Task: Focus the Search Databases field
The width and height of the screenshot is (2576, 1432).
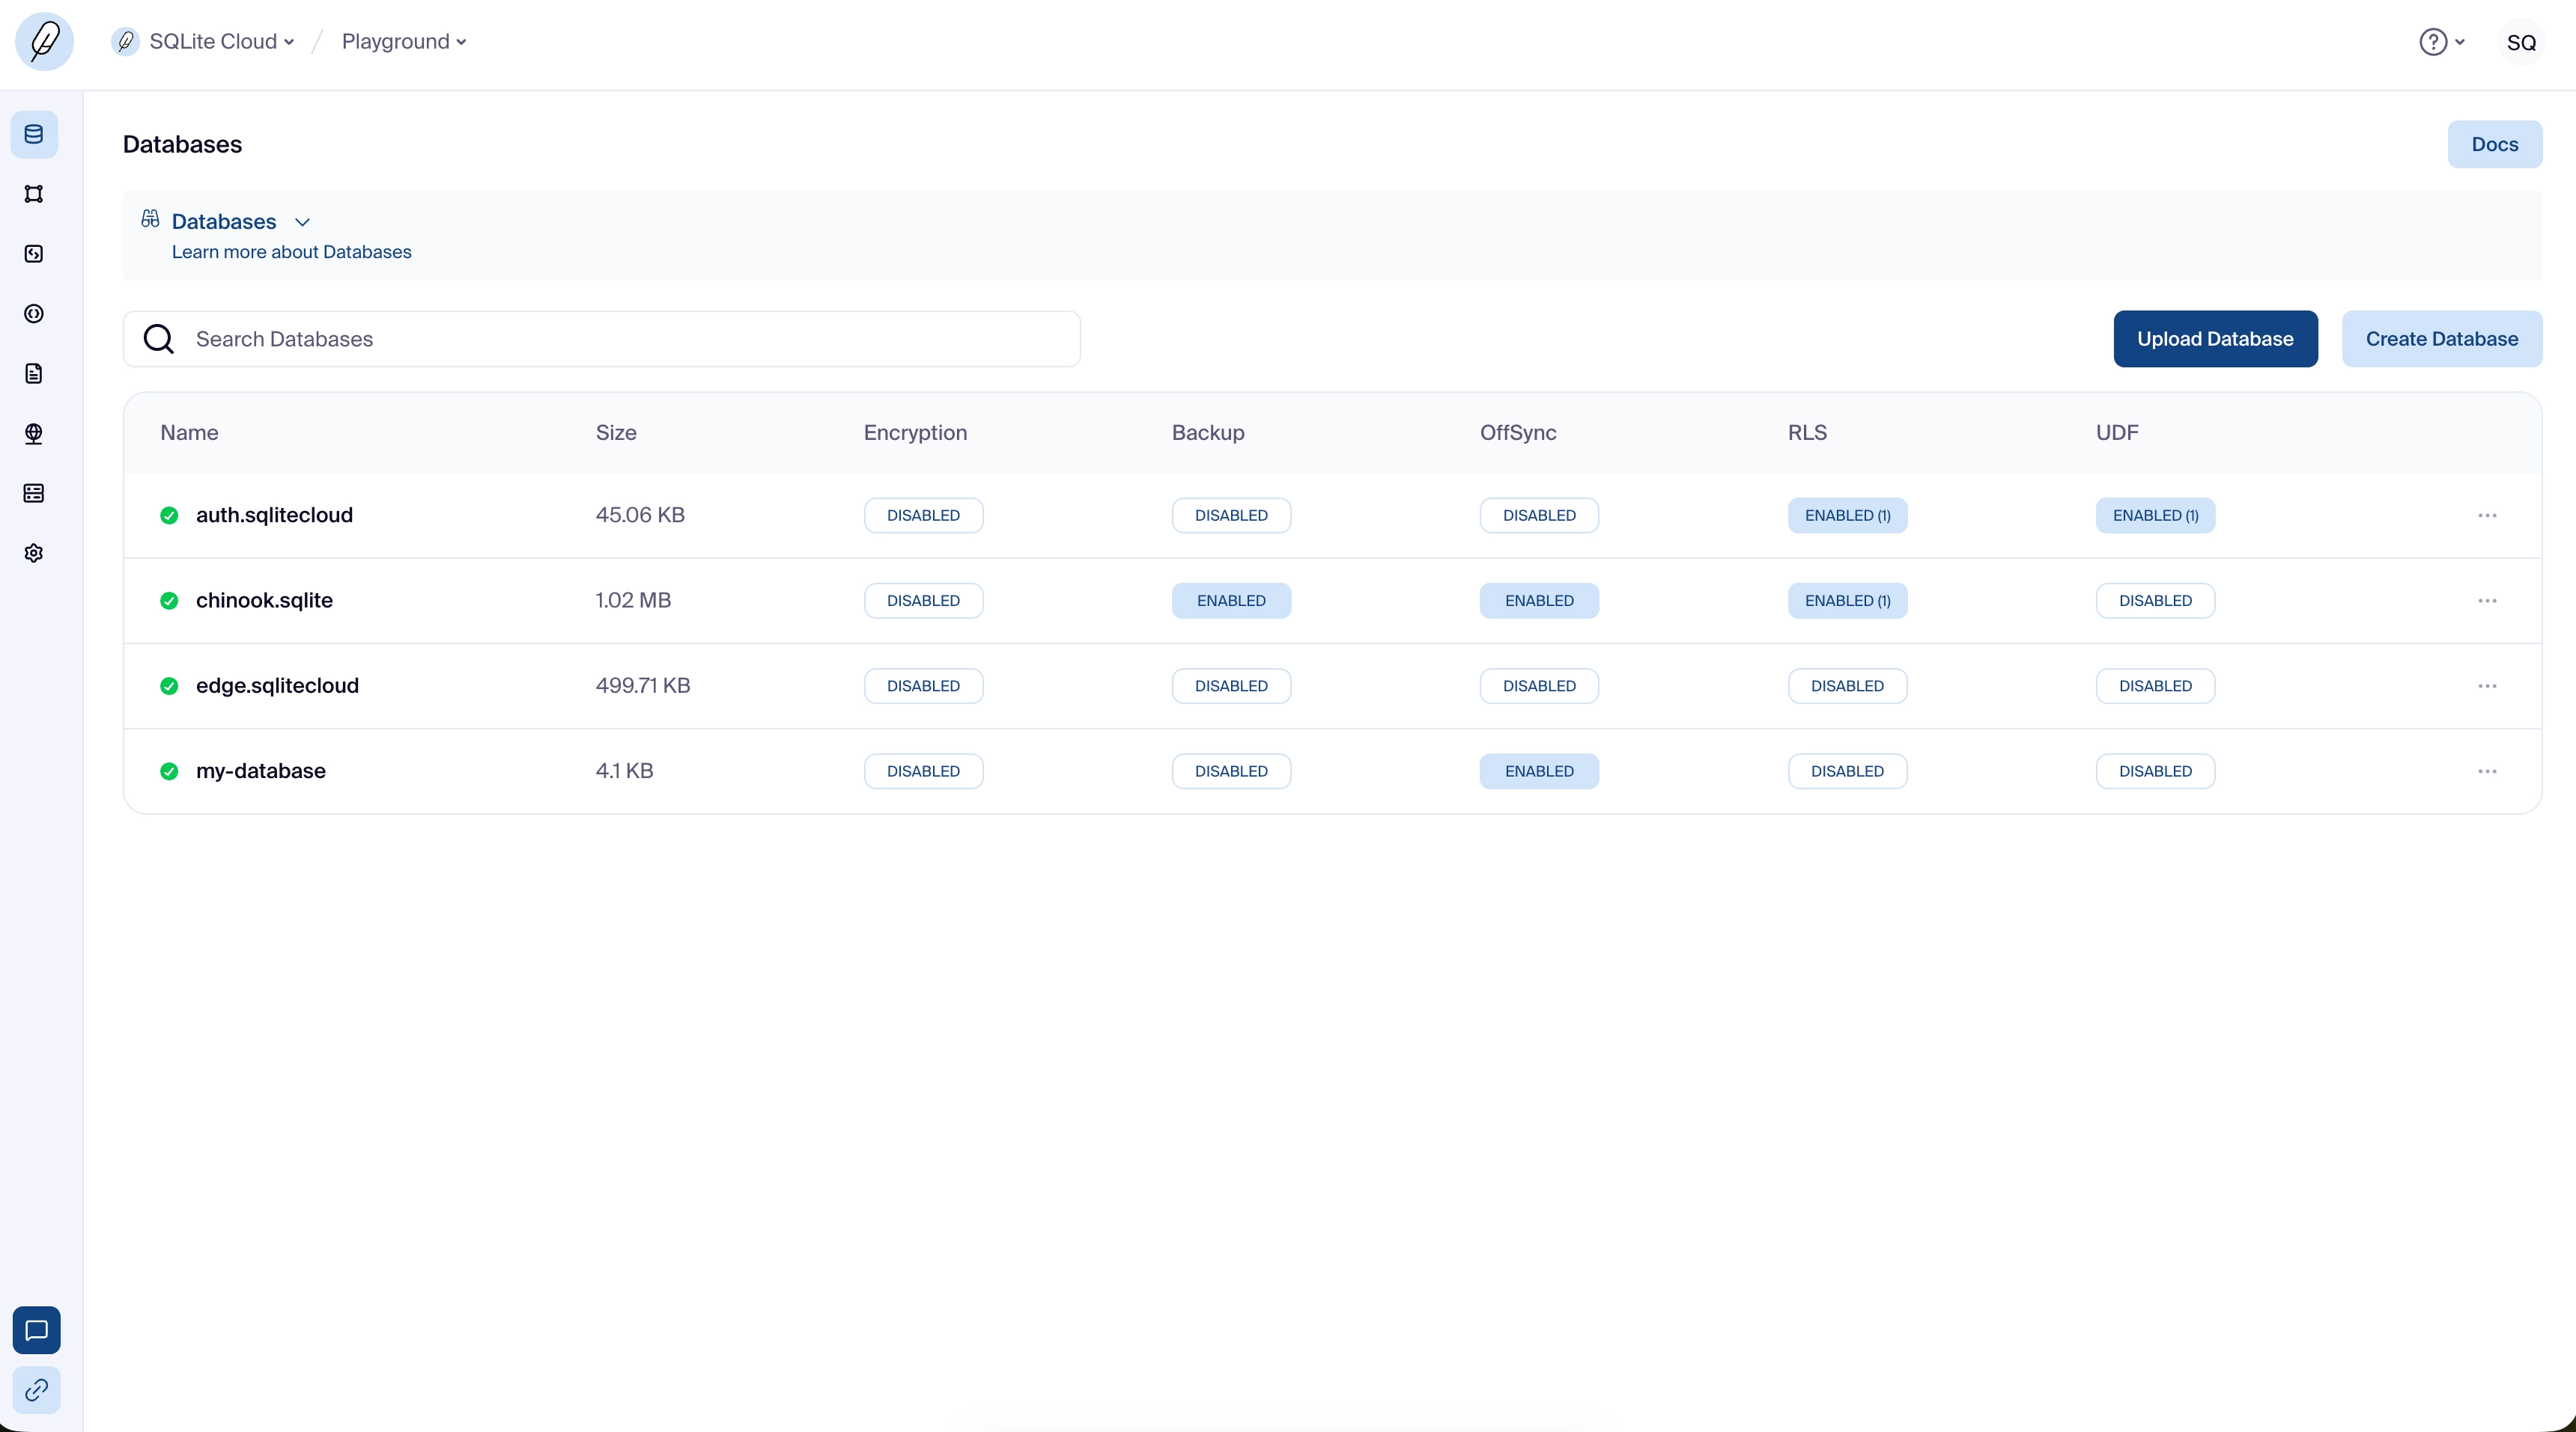Action: click(602, 339)
